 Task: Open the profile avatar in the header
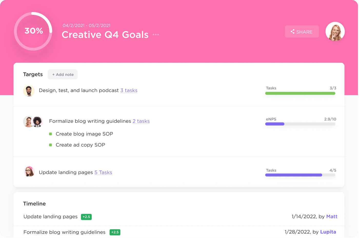[x=335, y=31]
